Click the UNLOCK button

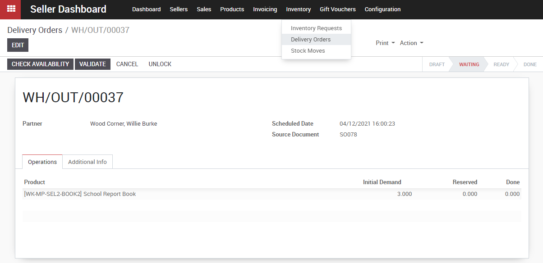point(160,64)
